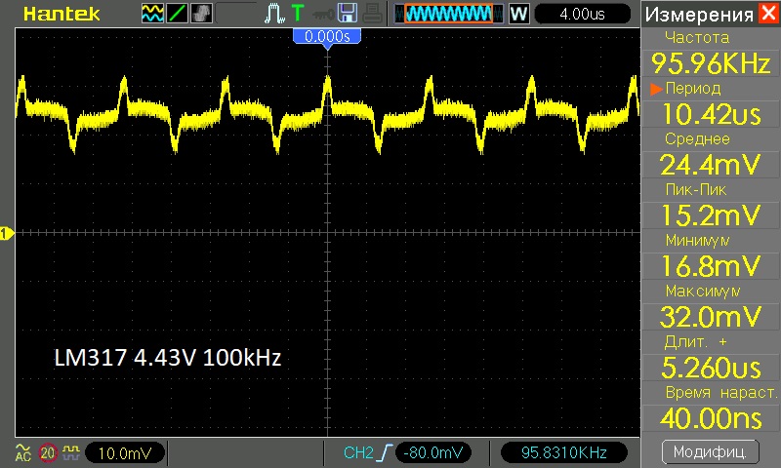This screenshot has width=781, height=468.
Task: Click the 4.00us timebase readout
Action: [x=582, y=14]
